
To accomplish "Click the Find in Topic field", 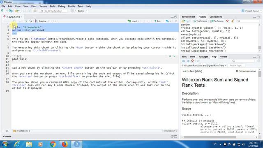I will click(237, 65).
